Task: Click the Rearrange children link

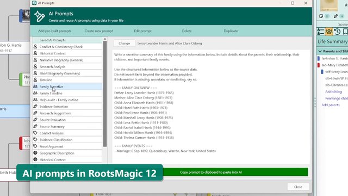Action: 337,98
